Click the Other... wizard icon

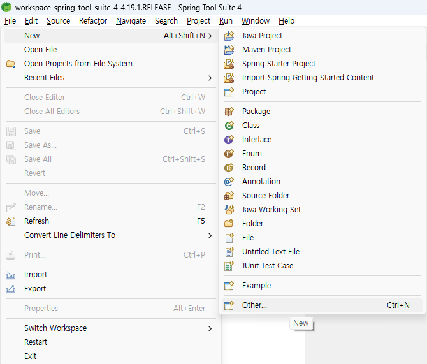point(229,305)
